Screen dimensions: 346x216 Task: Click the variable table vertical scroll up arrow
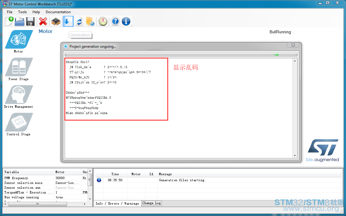pyautogui.click(x=90, y=171)
